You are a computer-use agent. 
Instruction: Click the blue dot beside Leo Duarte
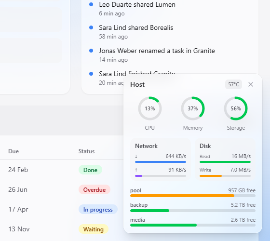91,4
